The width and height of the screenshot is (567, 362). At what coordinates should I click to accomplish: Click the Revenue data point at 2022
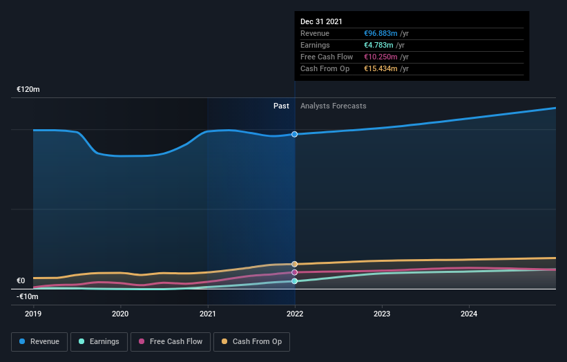pyautogui.click(x=295, y=134)
